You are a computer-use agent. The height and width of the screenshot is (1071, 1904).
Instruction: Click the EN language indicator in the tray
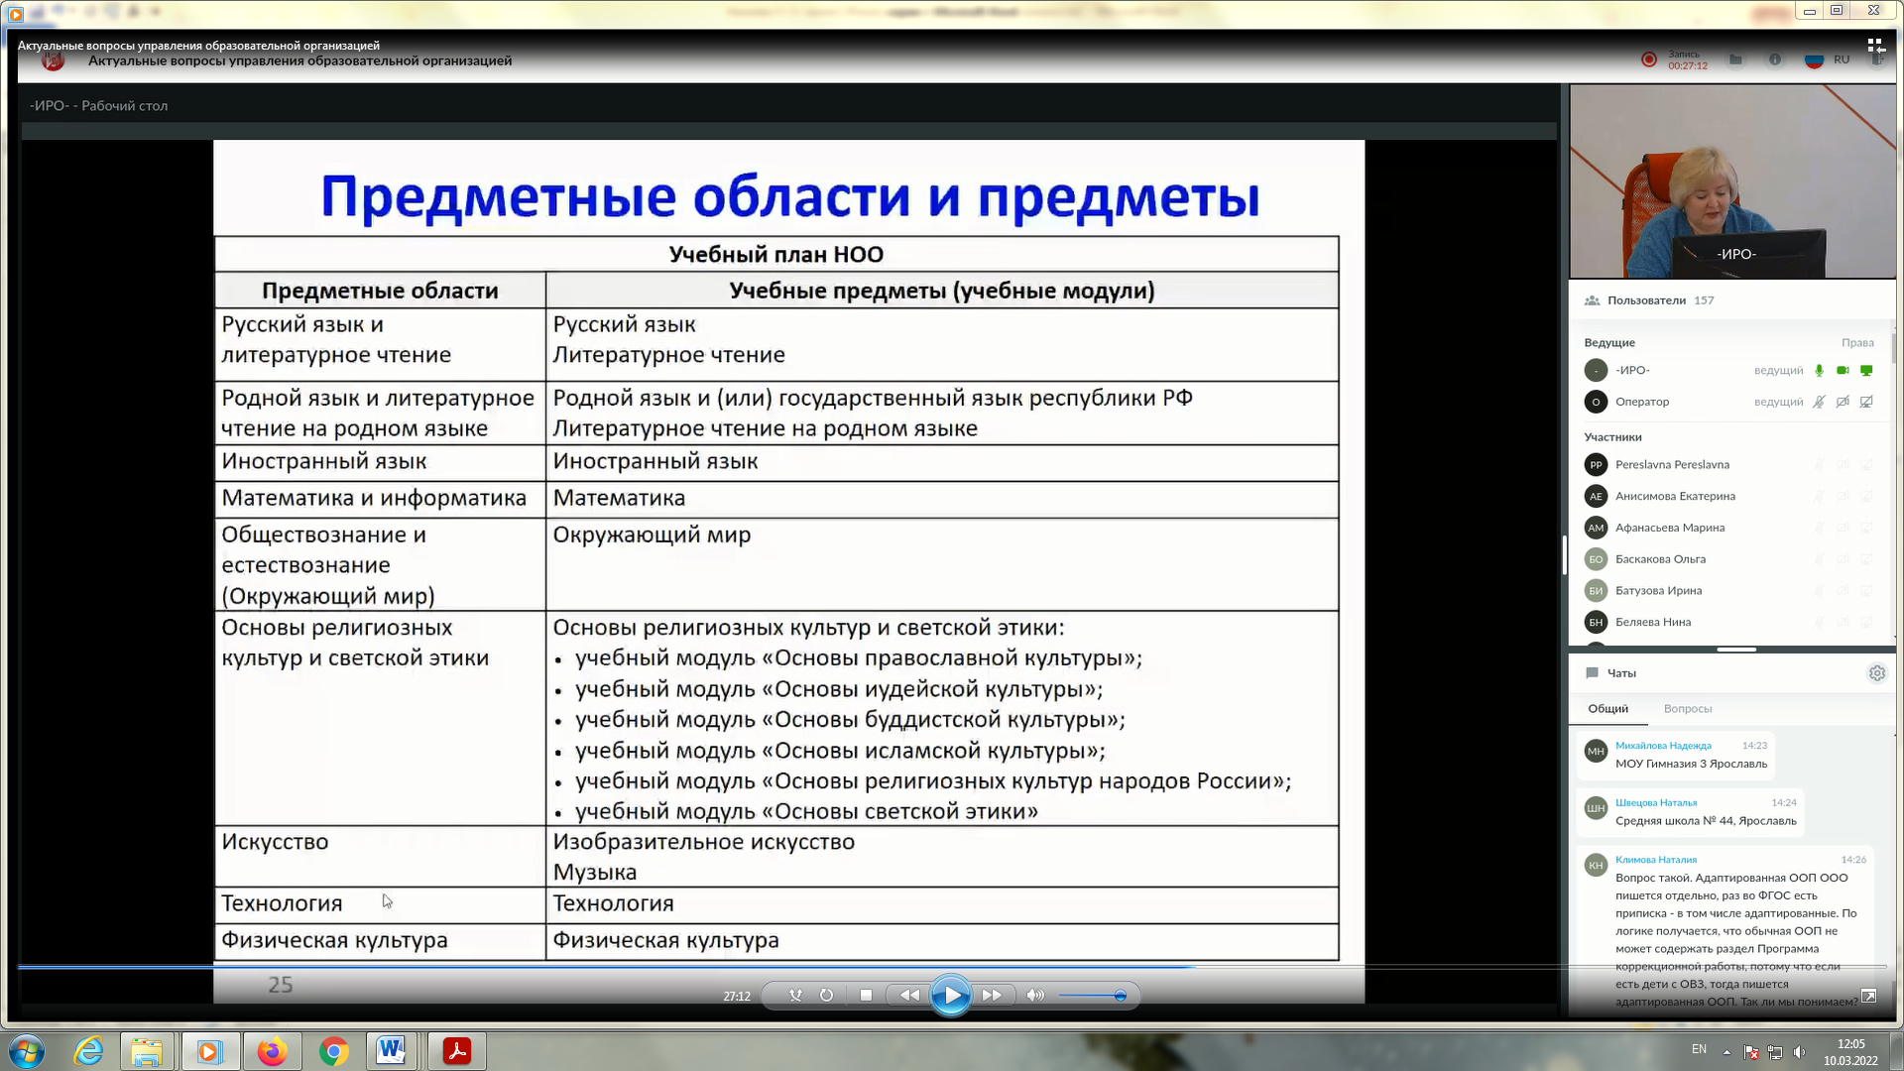click(x=1699, y=1049)
